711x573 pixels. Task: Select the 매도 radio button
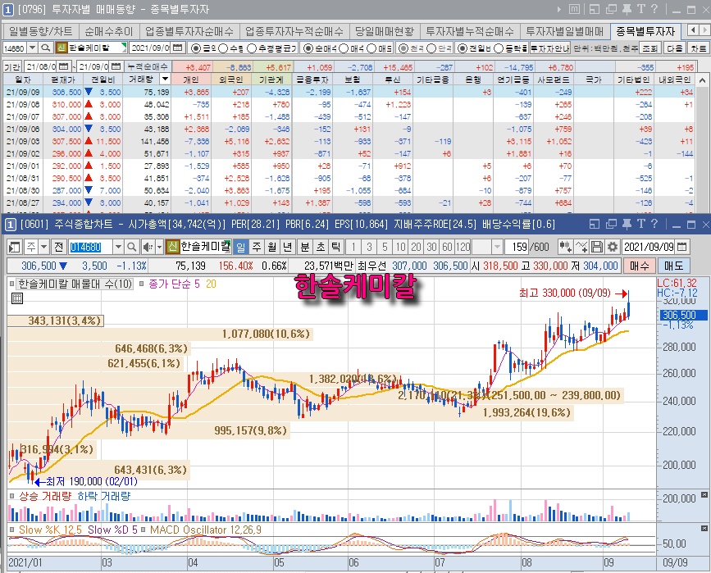point(371,48)
